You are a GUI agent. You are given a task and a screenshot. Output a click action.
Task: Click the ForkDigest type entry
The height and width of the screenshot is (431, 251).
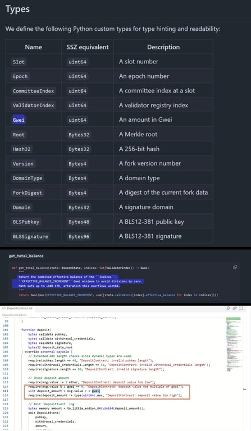point(28,192)
